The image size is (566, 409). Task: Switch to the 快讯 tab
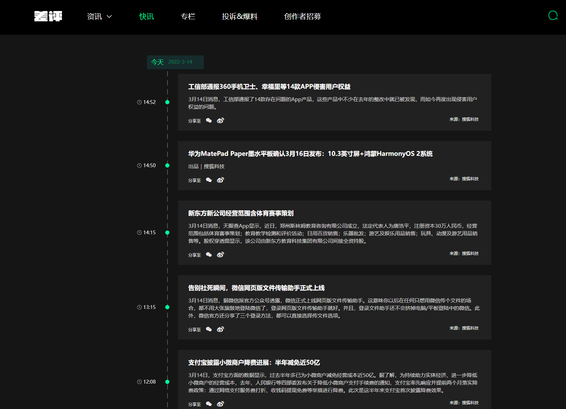click(146, 16)
